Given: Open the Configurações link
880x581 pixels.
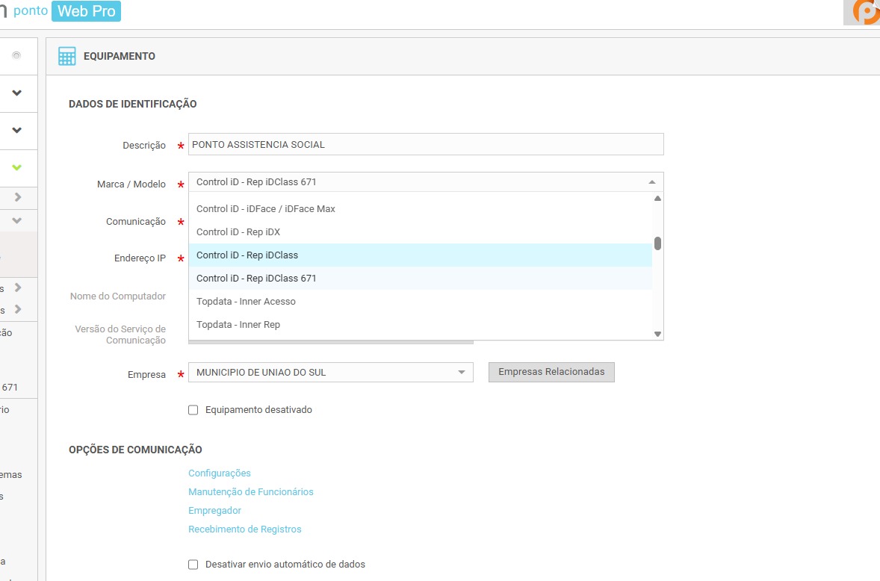Looking at the screenshot, I should (220, 473).
